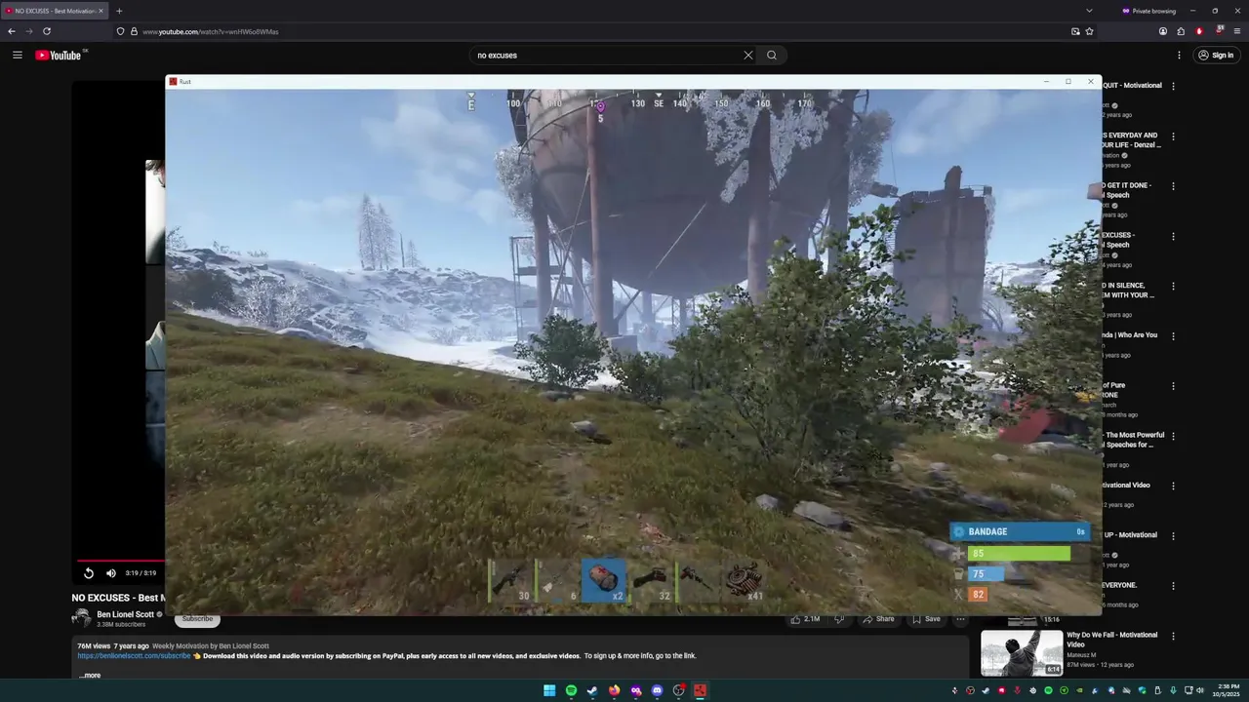The height and width of the screenshot is (702, 1249).
Task: Open Steam from taskbar
Action: tap(592, 690)
